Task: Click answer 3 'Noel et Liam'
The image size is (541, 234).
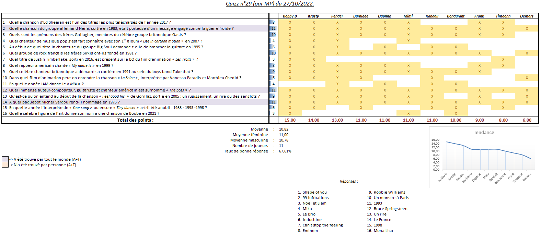Action: pyautogui.click(x=314, y=203)
